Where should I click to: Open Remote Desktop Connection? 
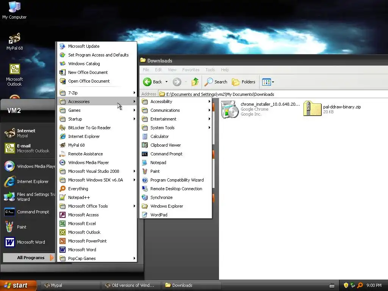(176, 189)
